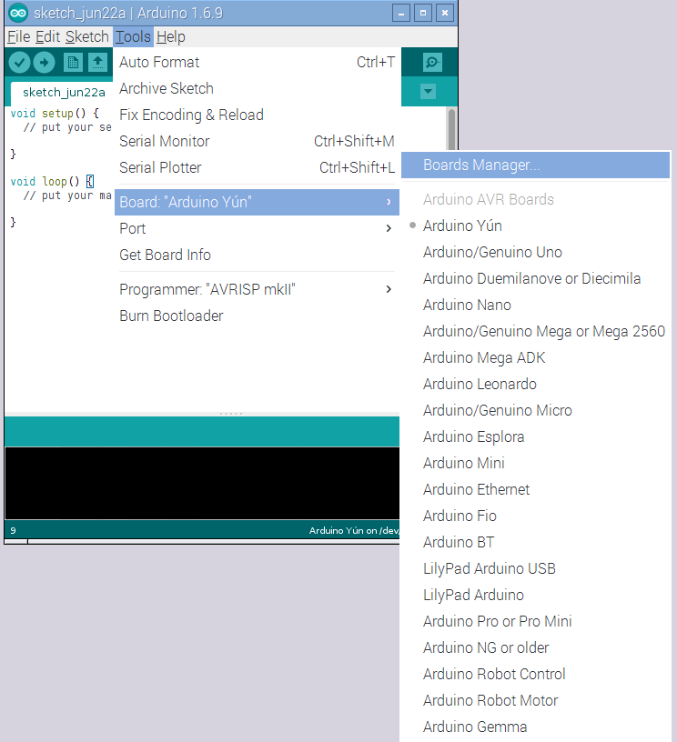Viewport: 677px width, 742px height.
Task: Select Arduino Robot Control board
Action: (535, 674)
